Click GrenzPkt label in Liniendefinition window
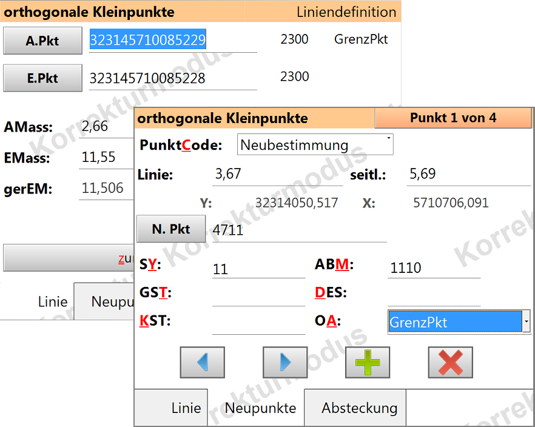The width and height of the screenshot is (535, 427). [361, 39]
